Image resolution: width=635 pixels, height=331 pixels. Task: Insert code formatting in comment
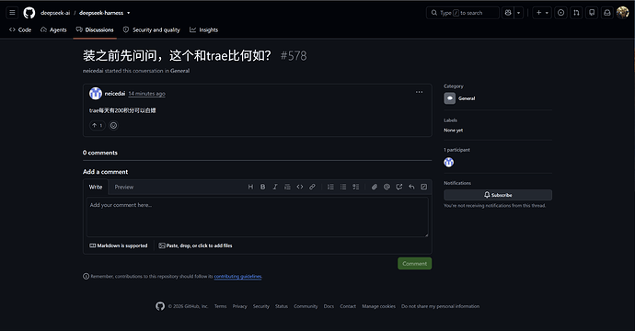(x=300, y=187)
